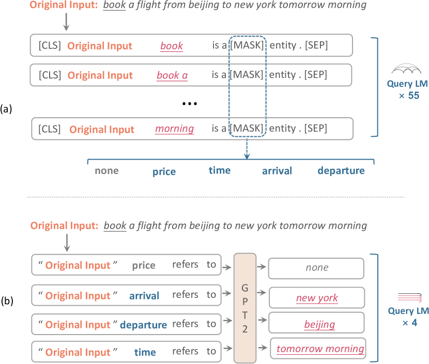
Task: Click [MASK] in the 'morning' template row
Action: 247,128
